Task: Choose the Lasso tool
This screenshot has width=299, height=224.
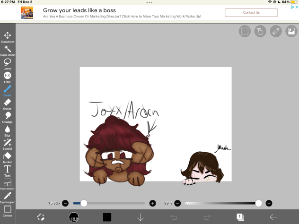Action: pyautogui.click(x=8, y=64)
